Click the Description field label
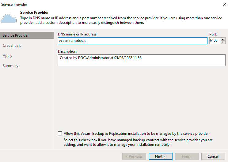This screenshot has height=162, width=228. pos(67,51)
